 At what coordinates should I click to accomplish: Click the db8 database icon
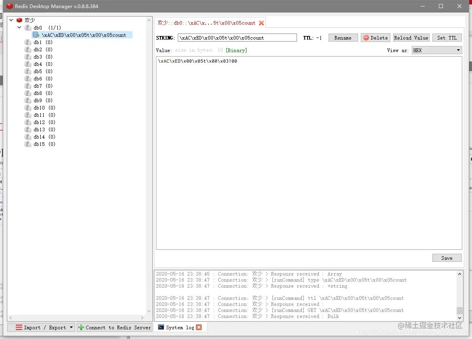click(x=28, y=93)
